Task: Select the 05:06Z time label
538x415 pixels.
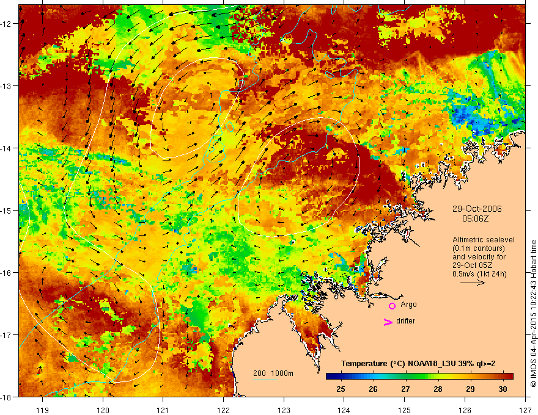Action: point(475,218)
